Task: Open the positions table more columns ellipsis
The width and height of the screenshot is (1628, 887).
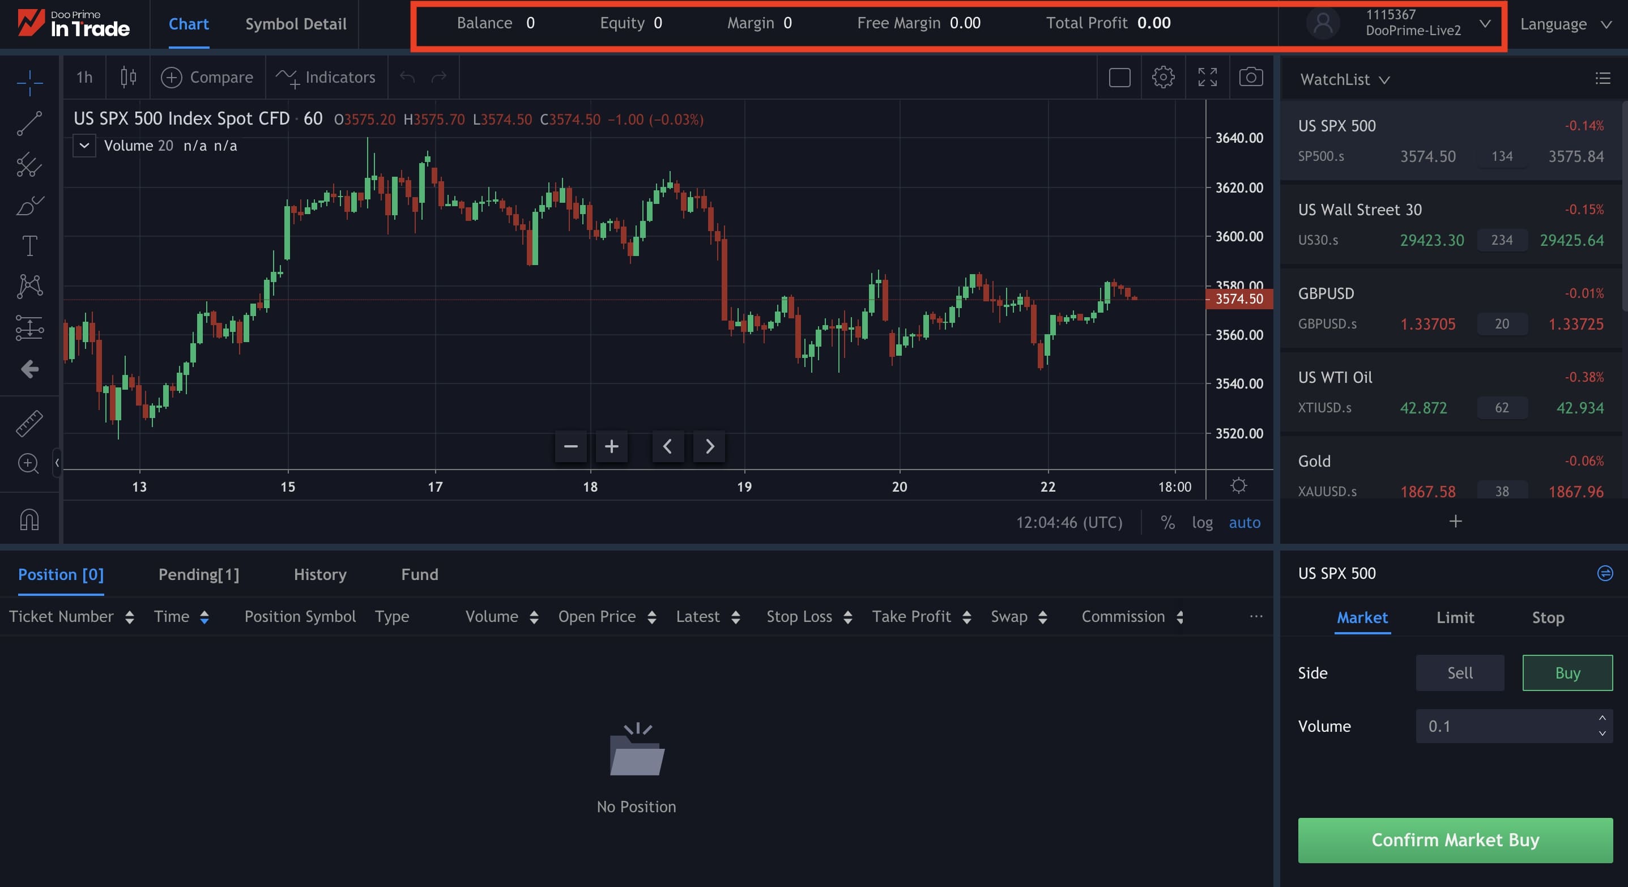Action: (1256, 616)
